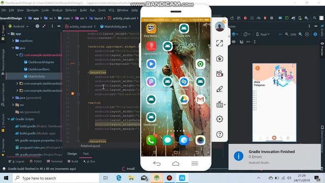Open the design surface layers dropdown
The height and width of the screenshot is (183, 325).
coord(235,34)
